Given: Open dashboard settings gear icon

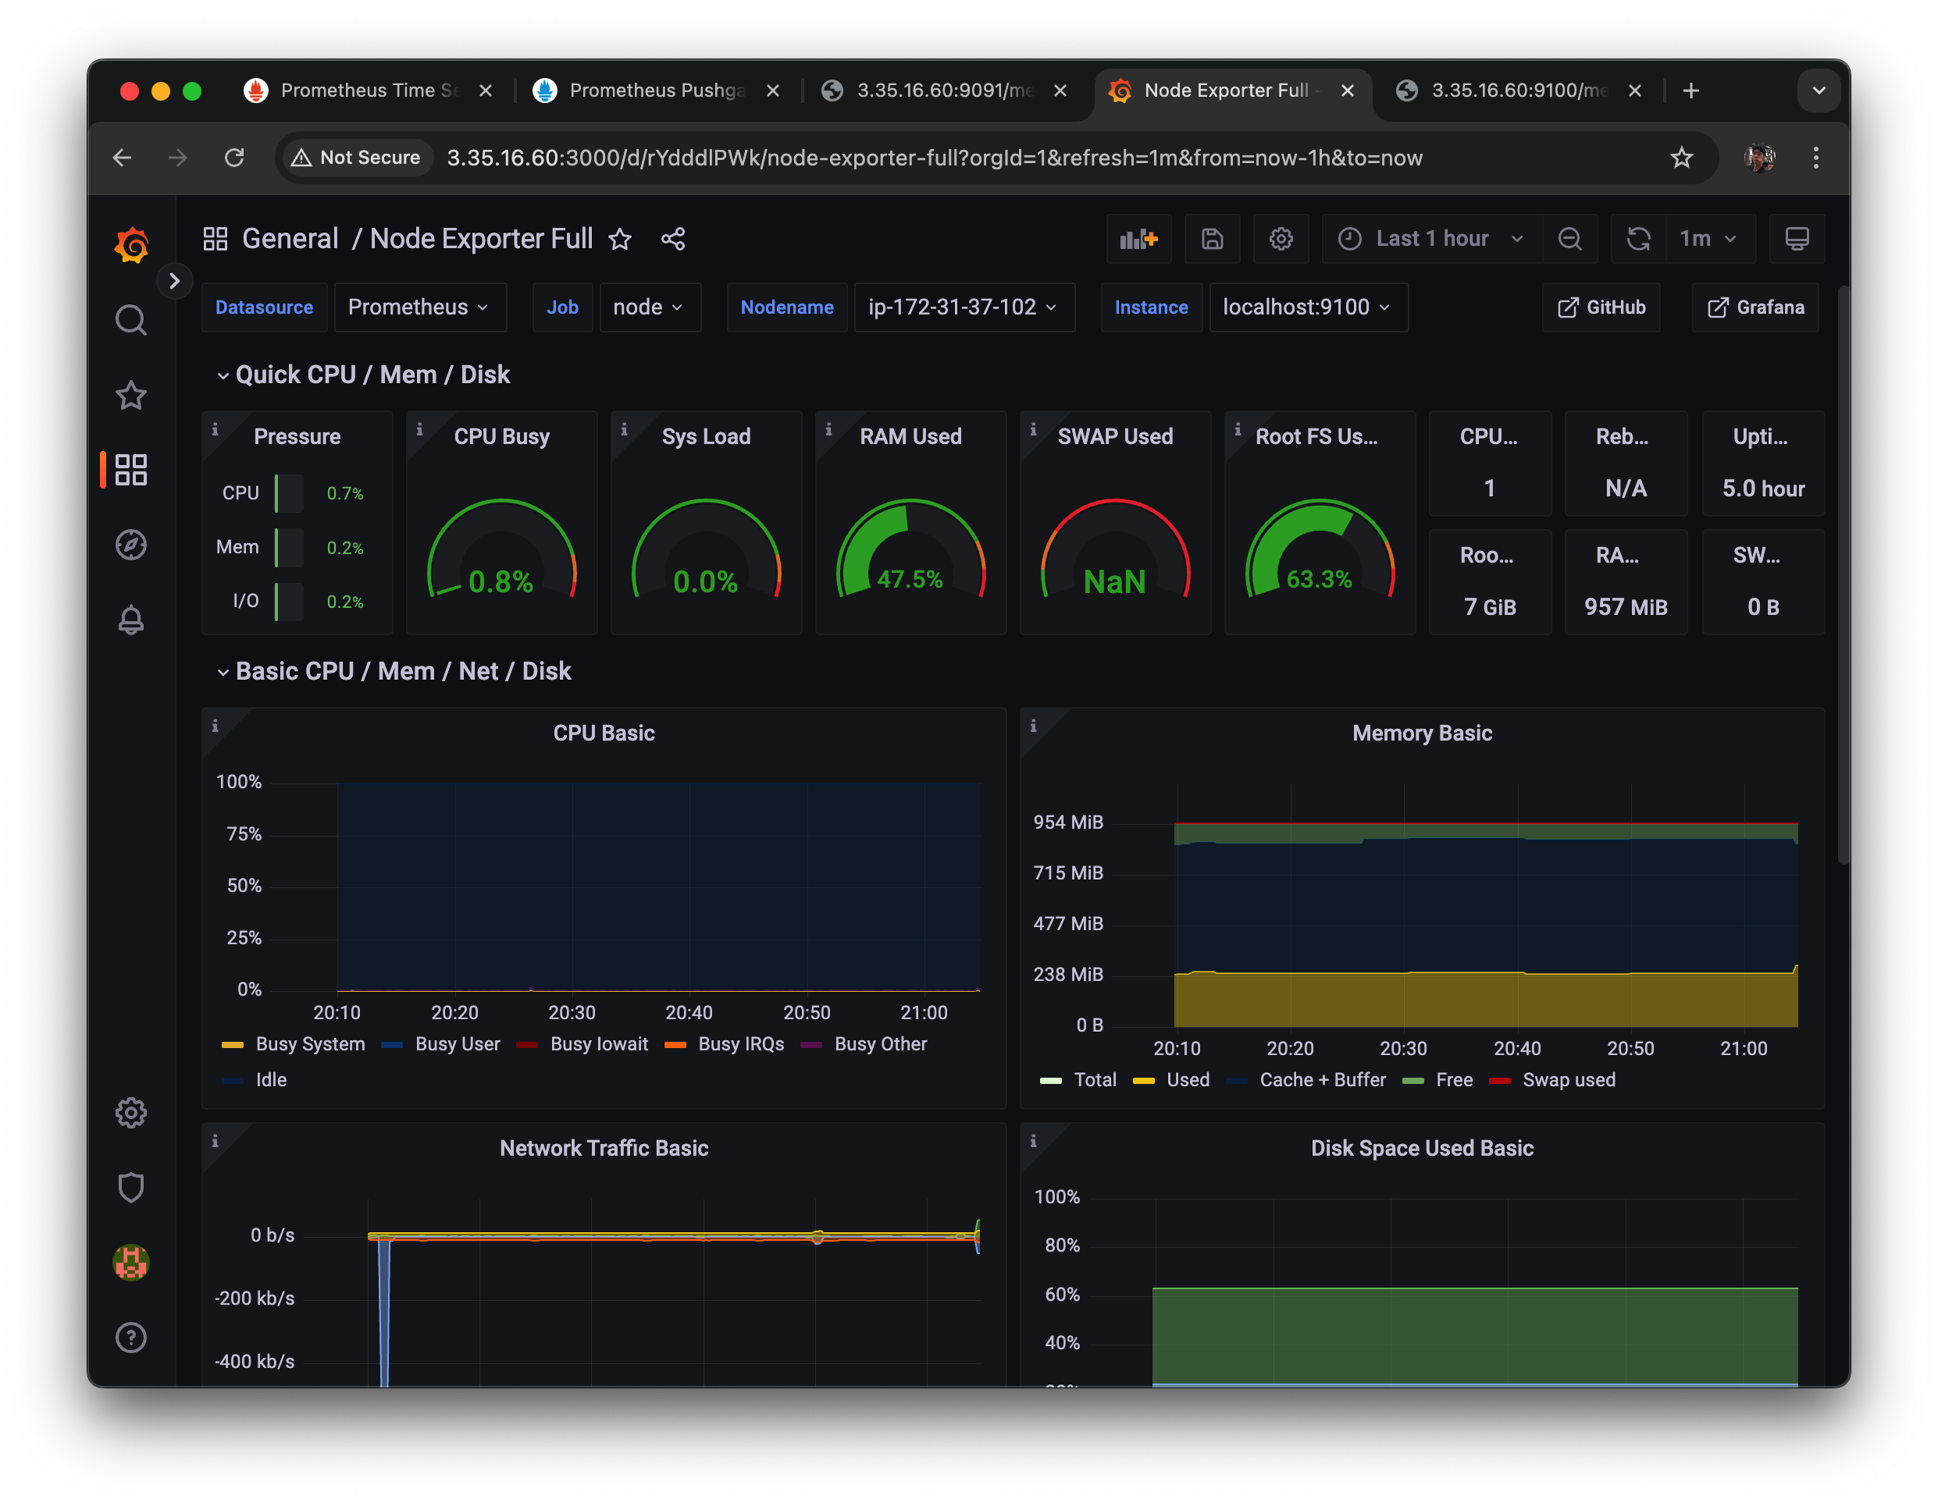Looking at the screenshot, I should [1281, 239].
